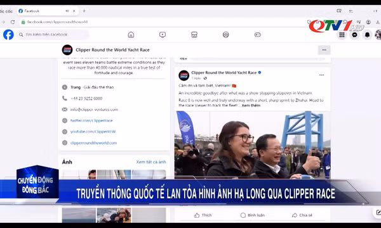Viewport: 381px width, 228px height.
Task: Click the browser account icon in the toolbar
Action: 368,22
